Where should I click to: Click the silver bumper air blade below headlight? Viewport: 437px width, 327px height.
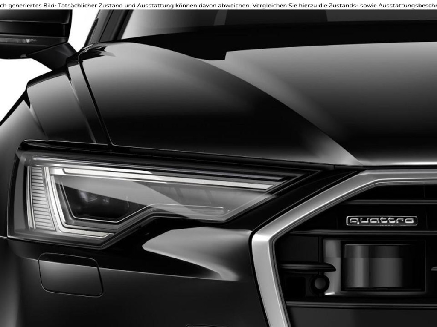click(192, 251)
